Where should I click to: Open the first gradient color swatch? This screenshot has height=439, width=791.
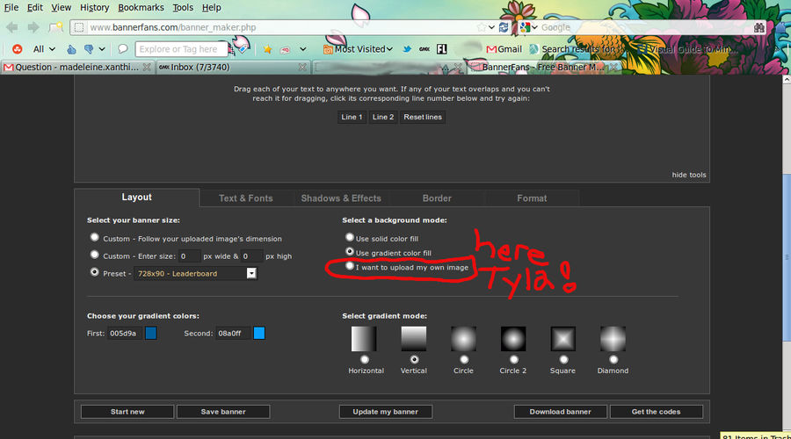(151, 333)
